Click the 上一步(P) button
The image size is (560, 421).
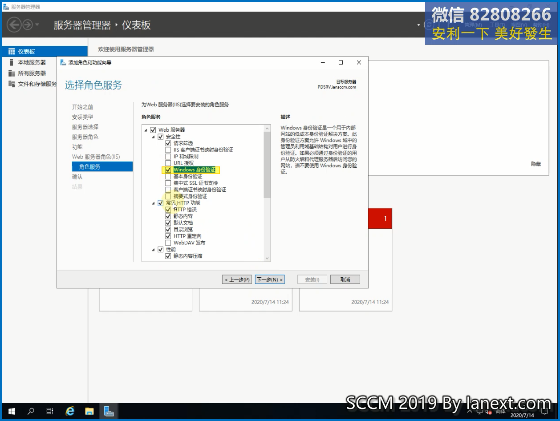pos(237,279)
